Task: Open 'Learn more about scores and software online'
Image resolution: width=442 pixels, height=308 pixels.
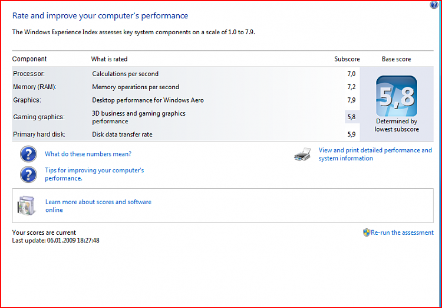Action: [x=98, y=206]
